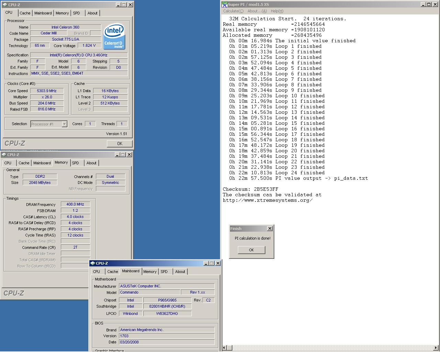Image resolution: width=440 pixels, height=352 pixels.
Task: Click OK in the Finish dialog
Action: click(x=251, y=250)
